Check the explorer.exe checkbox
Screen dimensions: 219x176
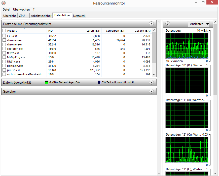(4, 49)
